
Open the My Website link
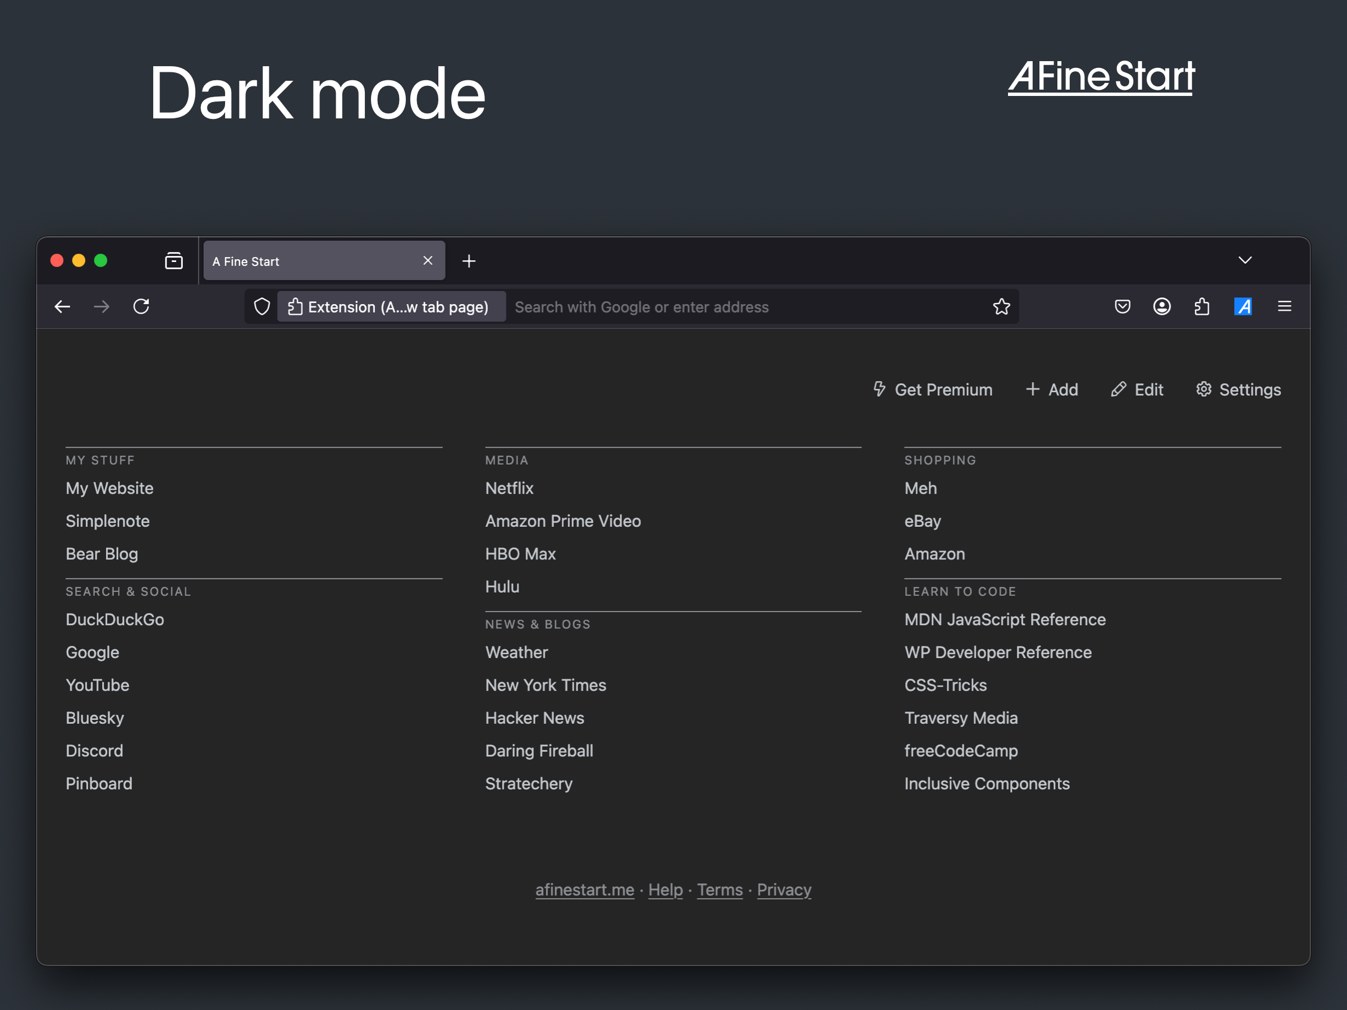[x=109, y=488]
